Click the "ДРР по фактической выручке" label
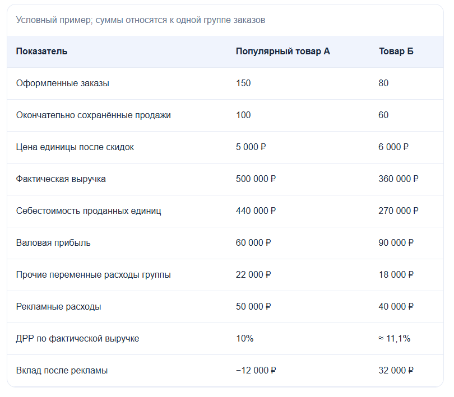This screenshot has width=454, height=397. click(77, 339)
